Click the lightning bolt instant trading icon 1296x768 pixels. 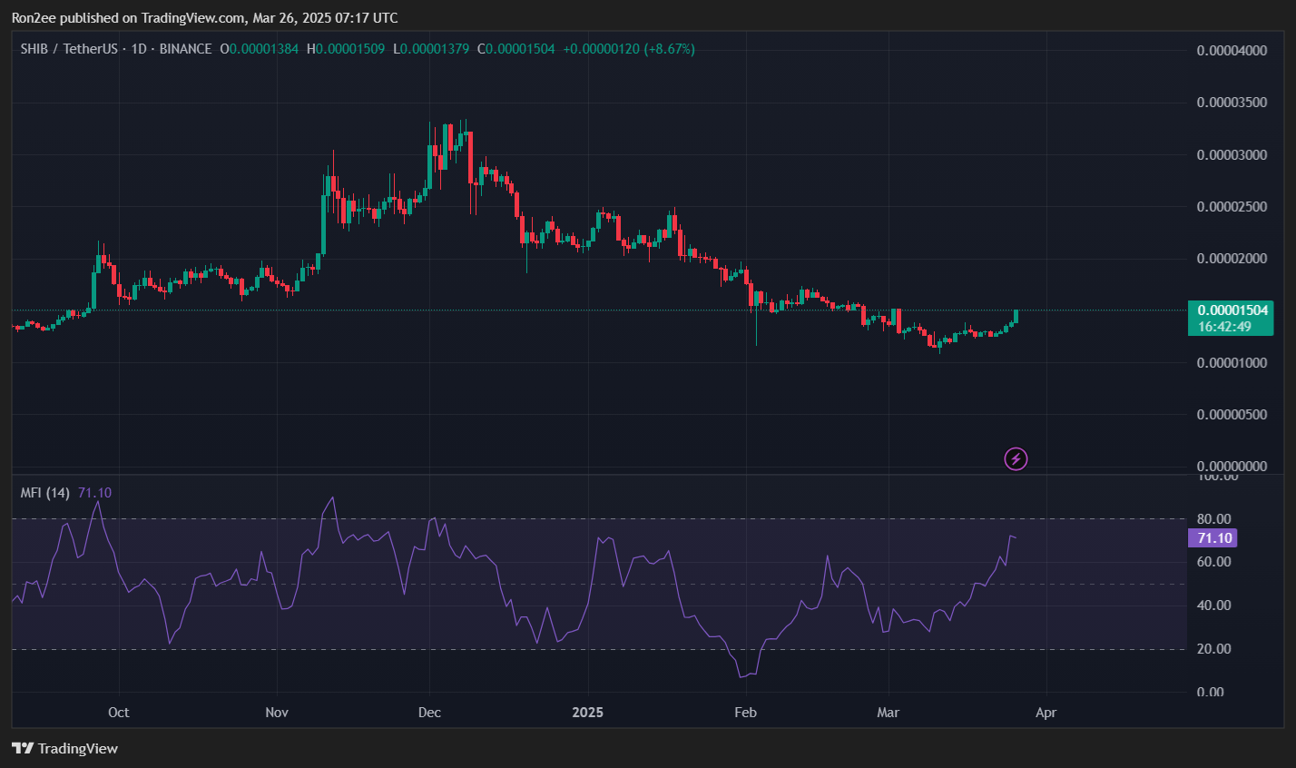(1016, 458)
